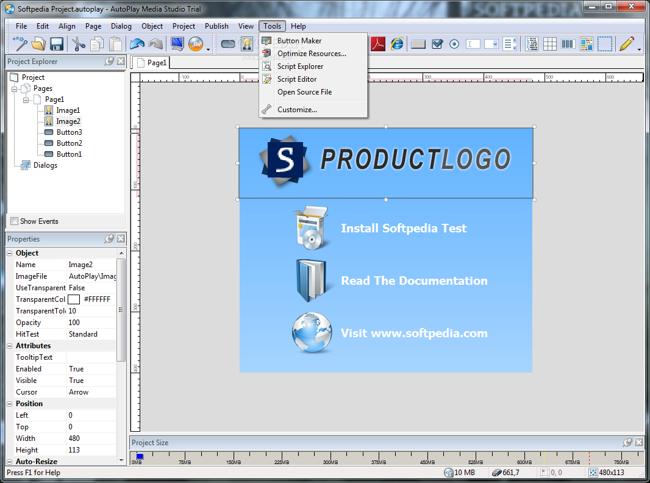Insert an xButton with the grey rectangle icon
The height and width of the screenshot is (483, 650).
click(418, 44)
